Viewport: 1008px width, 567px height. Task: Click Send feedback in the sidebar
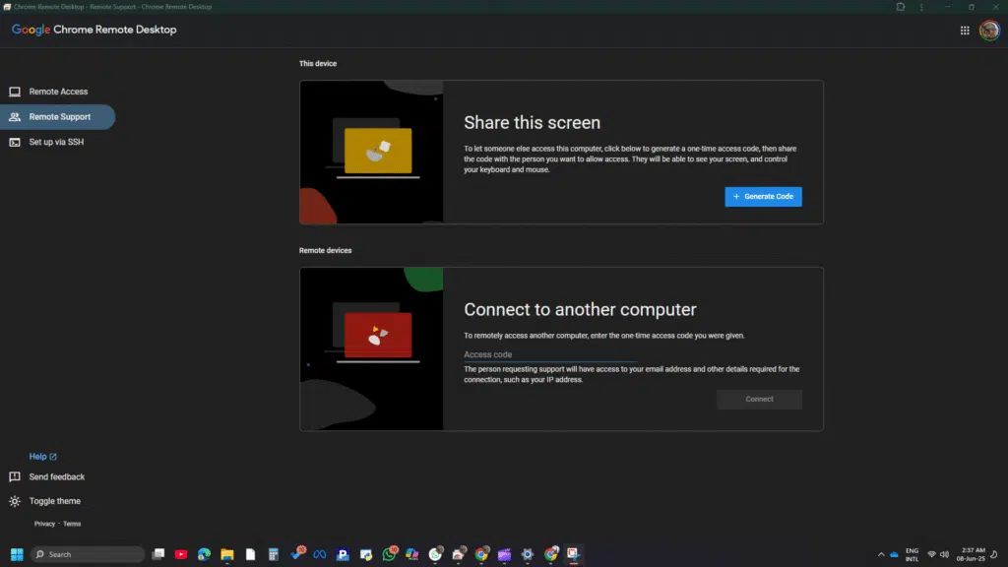56,476
